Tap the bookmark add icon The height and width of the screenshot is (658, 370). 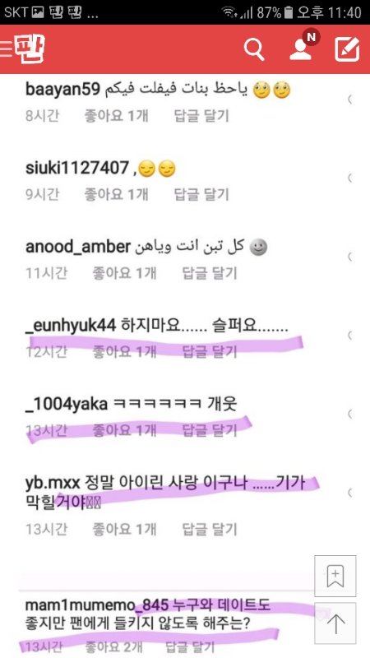335,576
